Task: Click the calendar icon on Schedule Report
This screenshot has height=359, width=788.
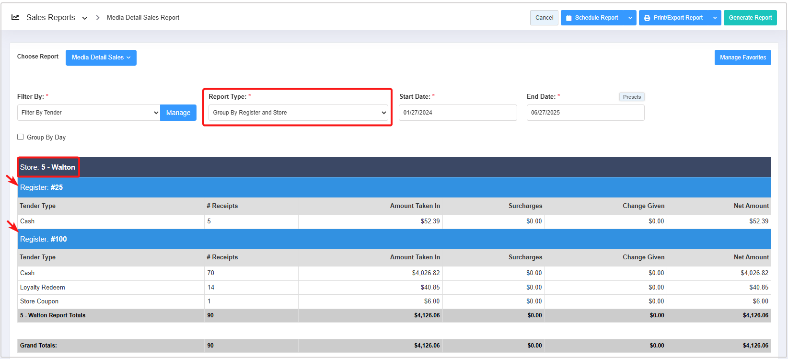Action: (568, 18)
